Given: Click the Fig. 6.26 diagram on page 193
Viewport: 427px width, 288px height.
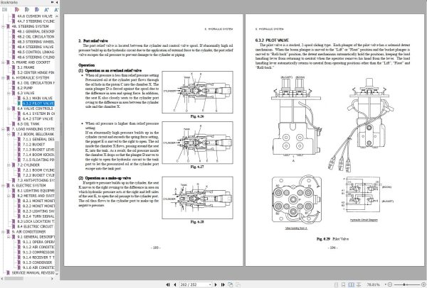Looking at the screenshot, I should coord(197,92).
